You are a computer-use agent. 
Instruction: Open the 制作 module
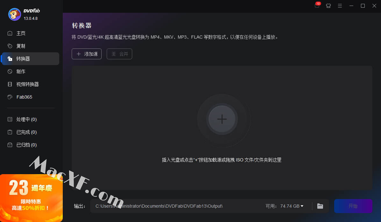point(21,71)
